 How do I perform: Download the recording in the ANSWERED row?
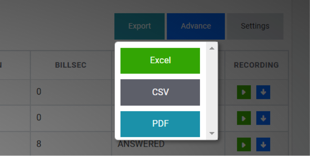[x=263, y=144]
